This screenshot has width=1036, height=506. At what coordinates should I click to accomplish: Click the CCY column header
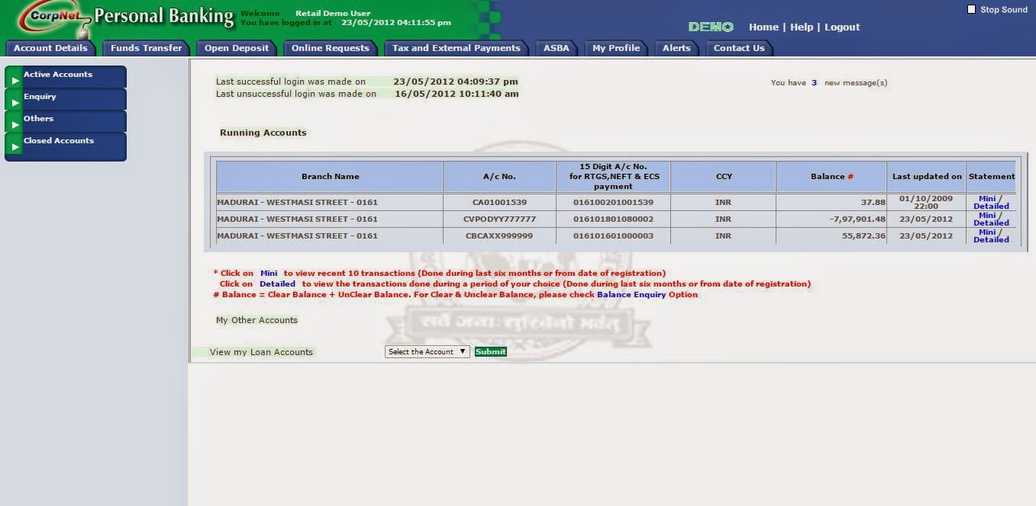[724, 176]
